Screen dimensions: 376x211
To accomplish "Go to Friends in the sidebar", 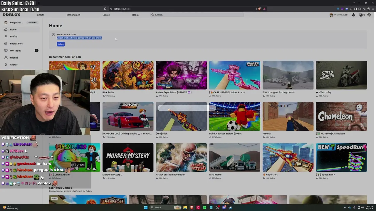I will (x=21, y=57).
